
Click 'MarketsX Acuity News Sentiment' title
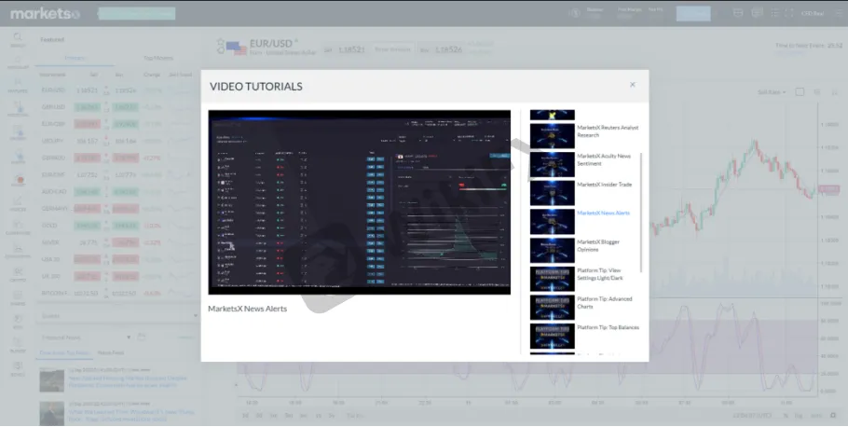click(604, 159)
